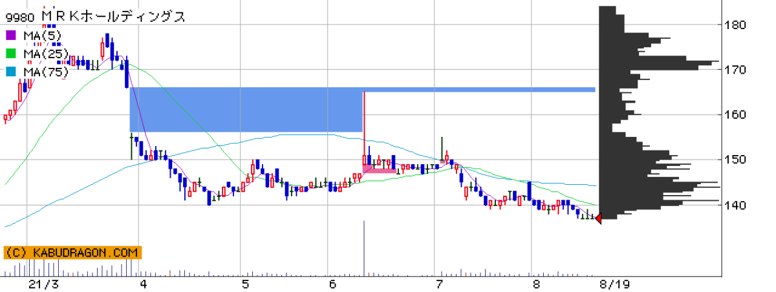Click the month 7 axis label
Image resolution: width=776 pixels, height=292 pixels.
coord(439,284)
